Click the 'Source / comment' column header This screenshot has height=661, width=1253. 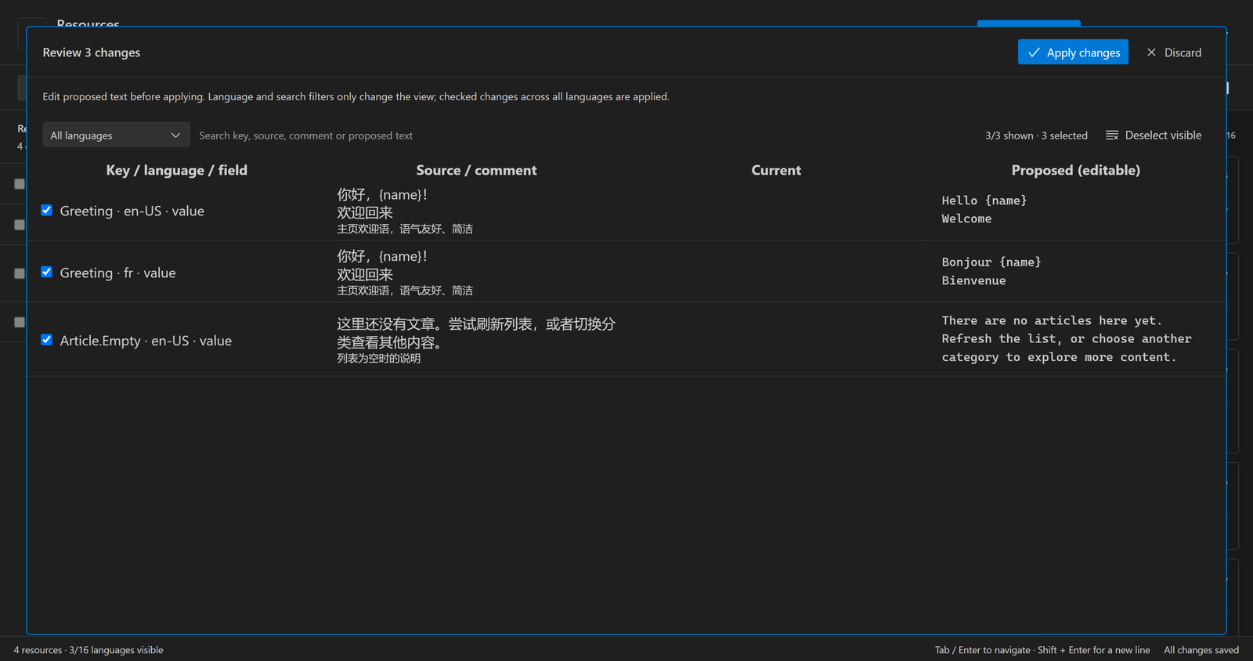476,170
